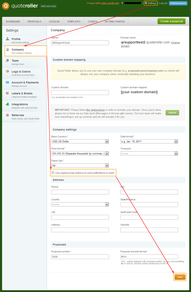Click the Settings gear icon

coord(146,3)
